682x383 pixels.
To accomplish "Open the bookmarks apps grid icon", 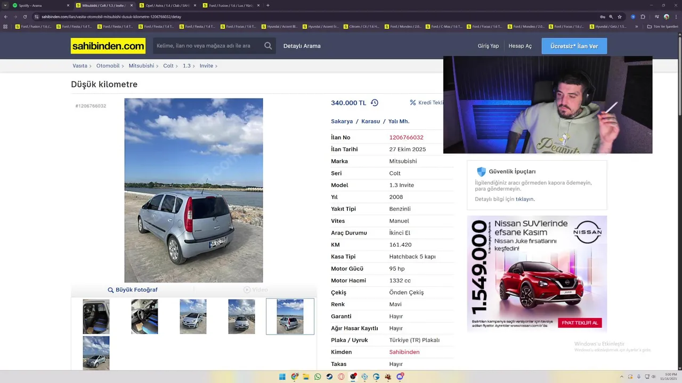I will click(6, 27).
